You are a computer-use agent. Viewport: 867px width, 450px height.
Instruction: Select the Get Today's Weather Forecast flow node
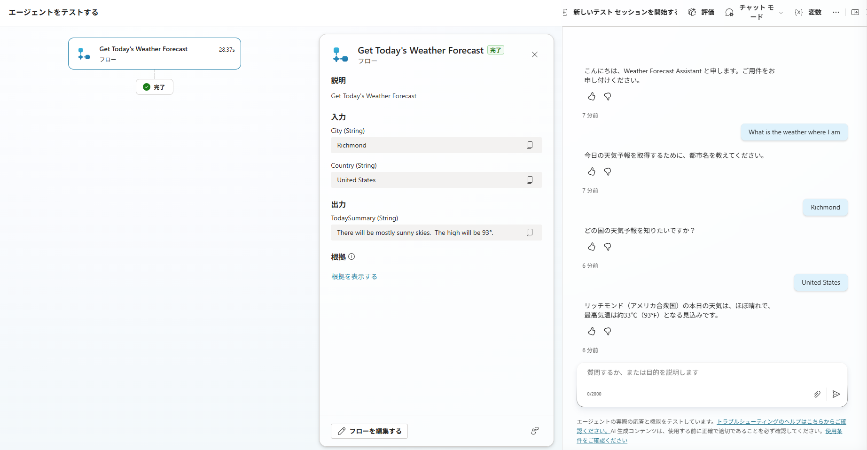click(155, 54)
